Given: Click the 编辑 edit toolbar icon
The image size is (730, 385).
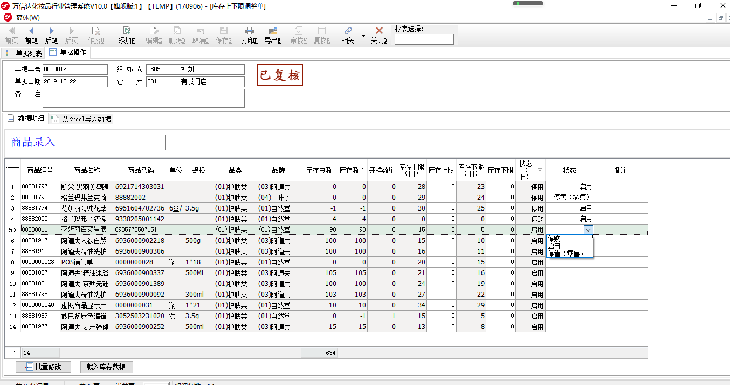Looking at the screenshot, I should [x=154, y=36].
